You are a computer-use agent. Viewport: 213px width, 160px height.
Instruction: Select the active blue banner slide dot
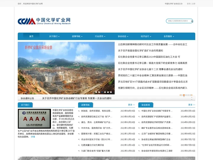coord(102,92)
